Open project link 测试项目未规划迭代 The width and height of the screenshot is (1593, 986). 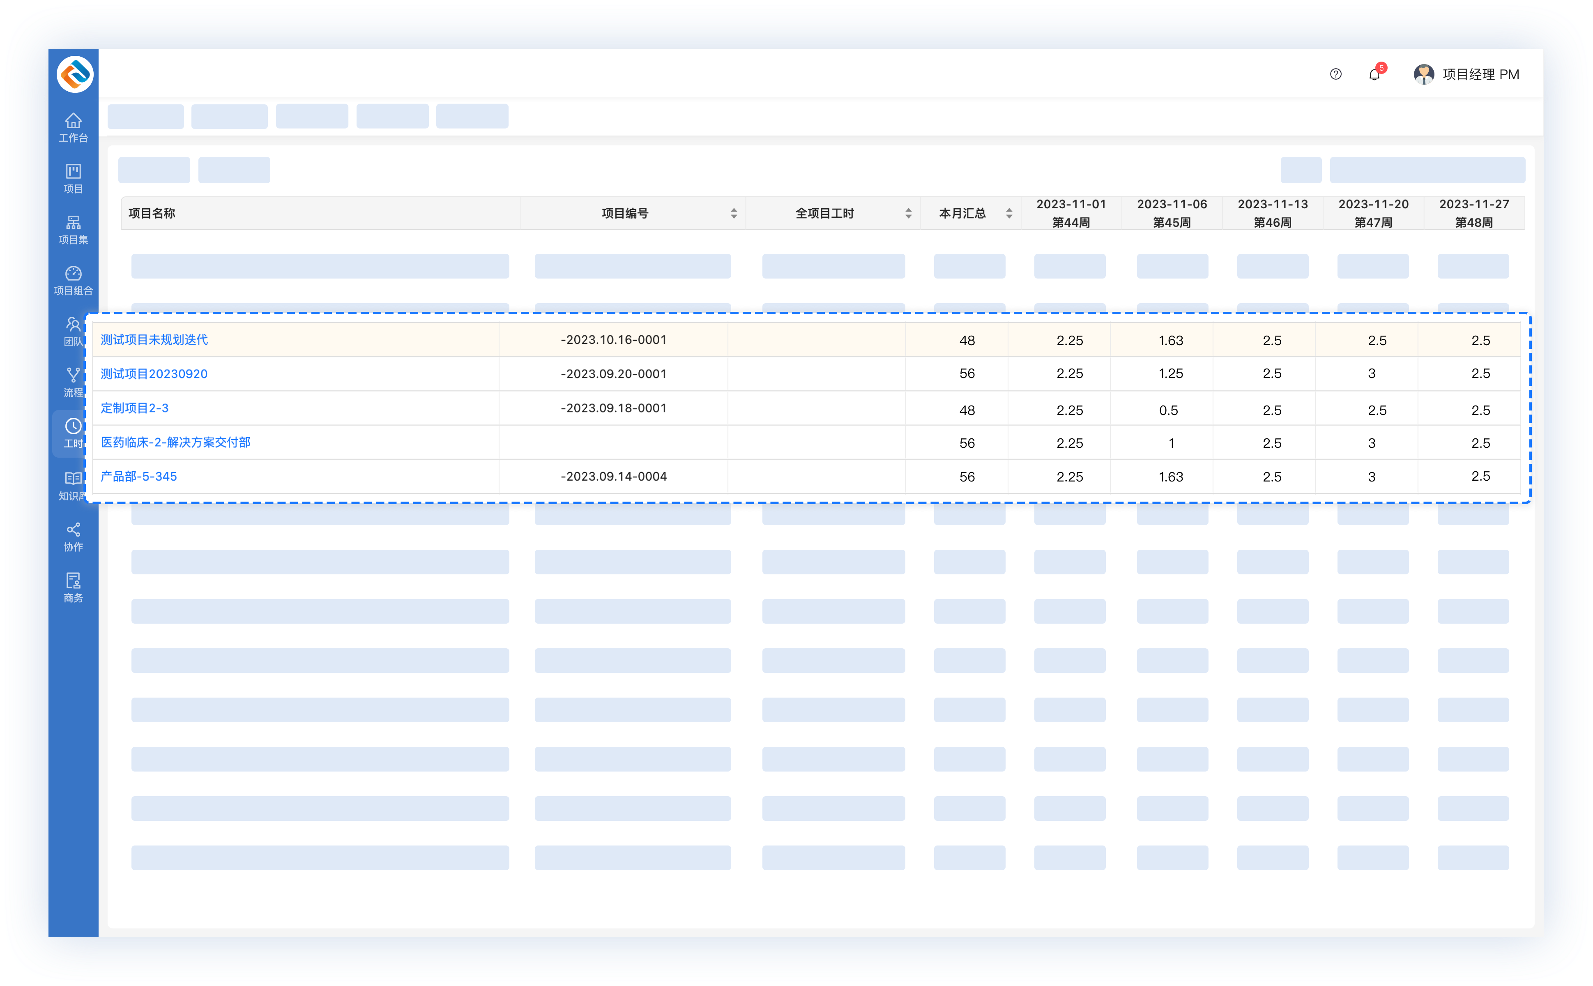154,340
